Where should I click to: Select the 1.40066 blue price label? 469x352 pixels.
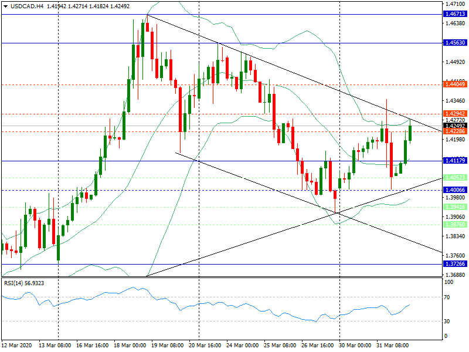coord(455,190)
